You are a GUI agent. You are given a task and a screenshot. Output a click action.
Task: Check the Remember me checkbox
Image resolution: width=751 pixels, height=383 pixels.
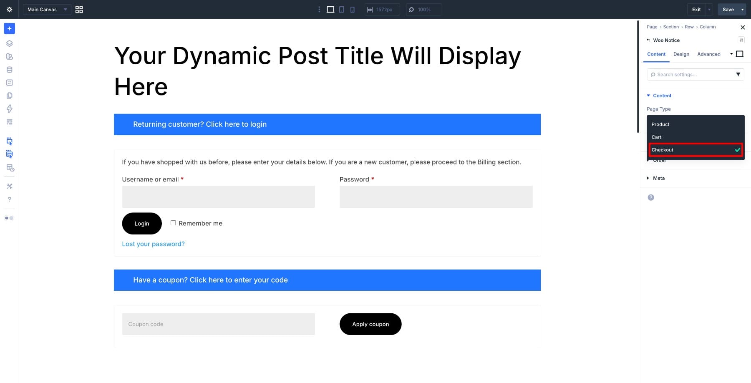point(173,223)
